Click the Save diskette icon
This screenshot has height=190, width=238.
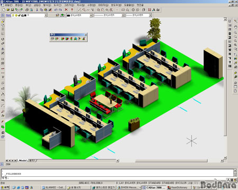[x=12, y=10]
